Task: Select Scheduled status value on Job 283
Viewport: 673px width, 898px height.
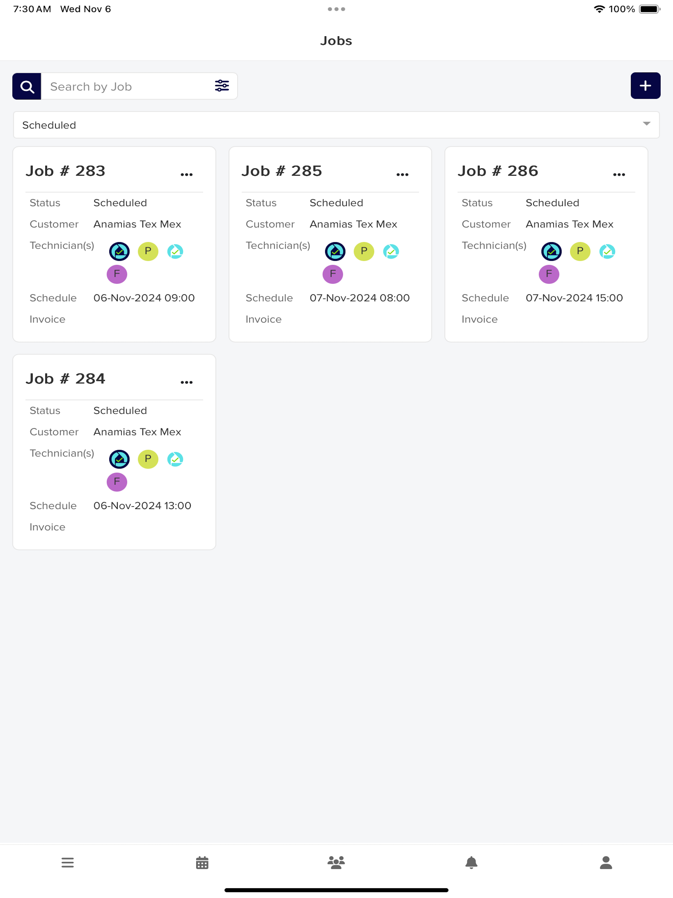Action: point(120,203)
